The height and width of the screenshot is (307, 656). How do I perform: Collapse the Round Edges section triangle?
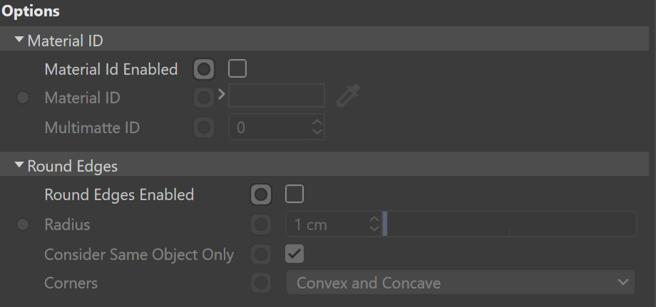point(19,165)
